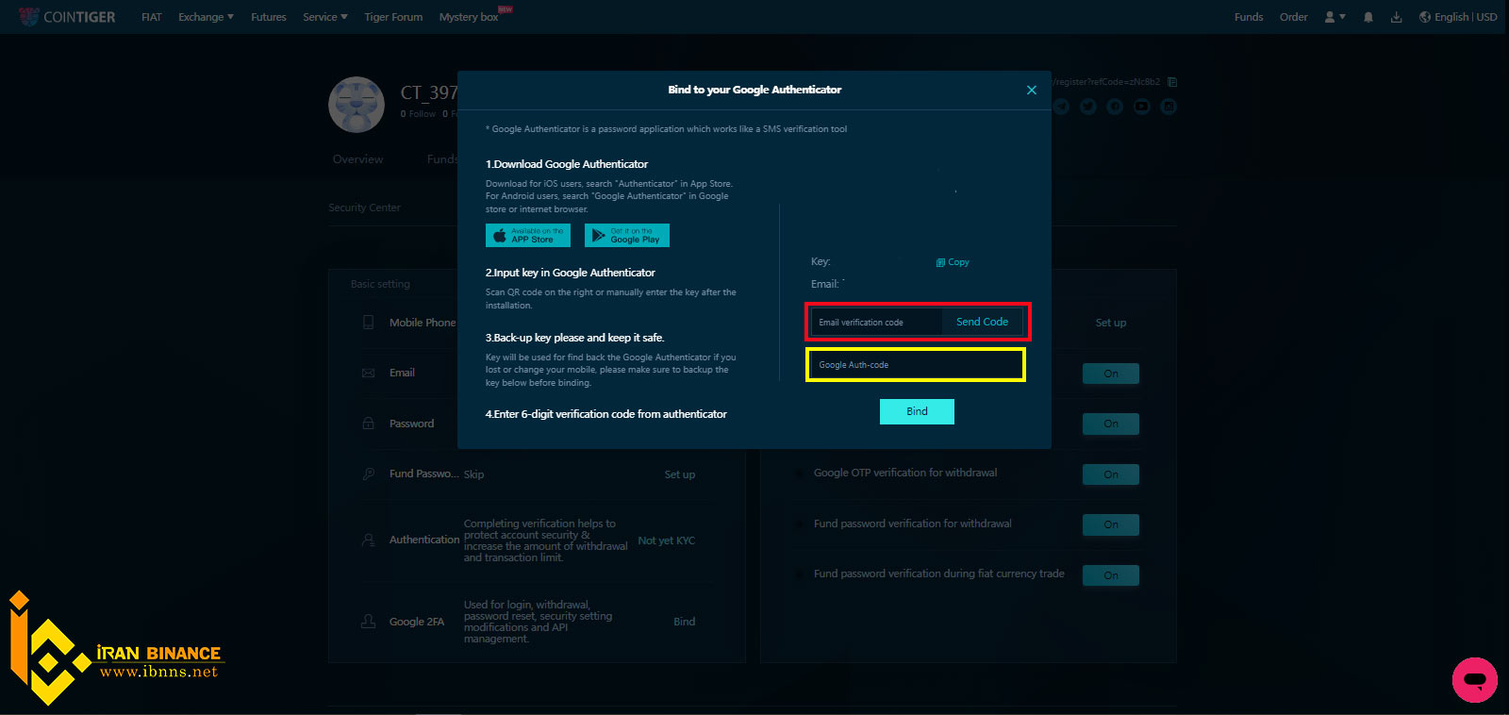The height and width of the screenshot is (715, 1509).
Task: Open the app download icon
Action: [1397, 17]
